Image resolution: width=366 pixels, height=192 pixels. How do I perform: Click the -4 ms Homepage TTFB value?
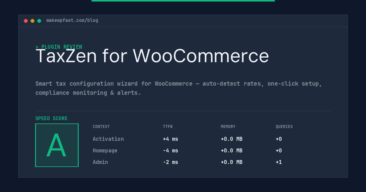coord(170,151)
